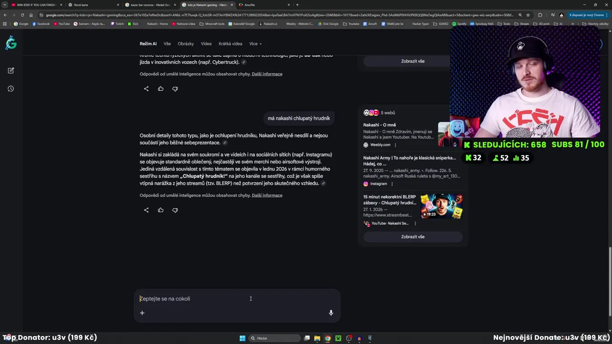Open '15 minut nekorektní BLERP zábavy' link

pyautogui.click(x=390, y=200)
